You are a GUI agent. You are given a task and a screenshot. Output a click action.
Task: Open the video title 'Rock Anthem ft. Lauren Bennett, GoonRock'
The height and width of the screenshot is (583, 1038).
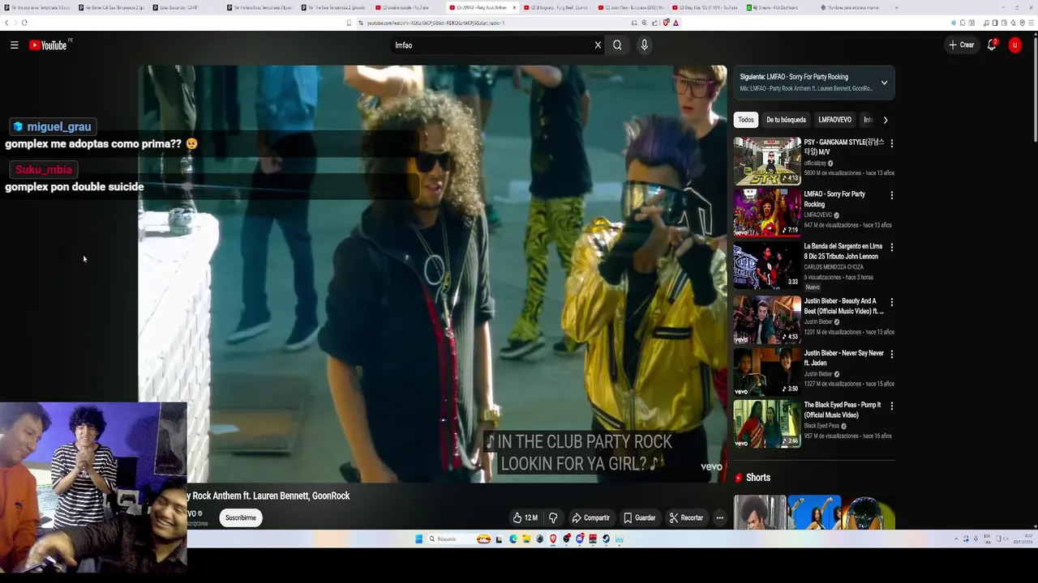pos(268,496)
